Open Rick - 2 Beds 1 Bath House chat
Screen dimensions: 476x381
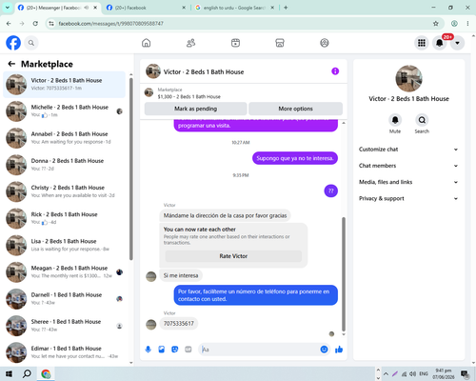pos(64,218)
